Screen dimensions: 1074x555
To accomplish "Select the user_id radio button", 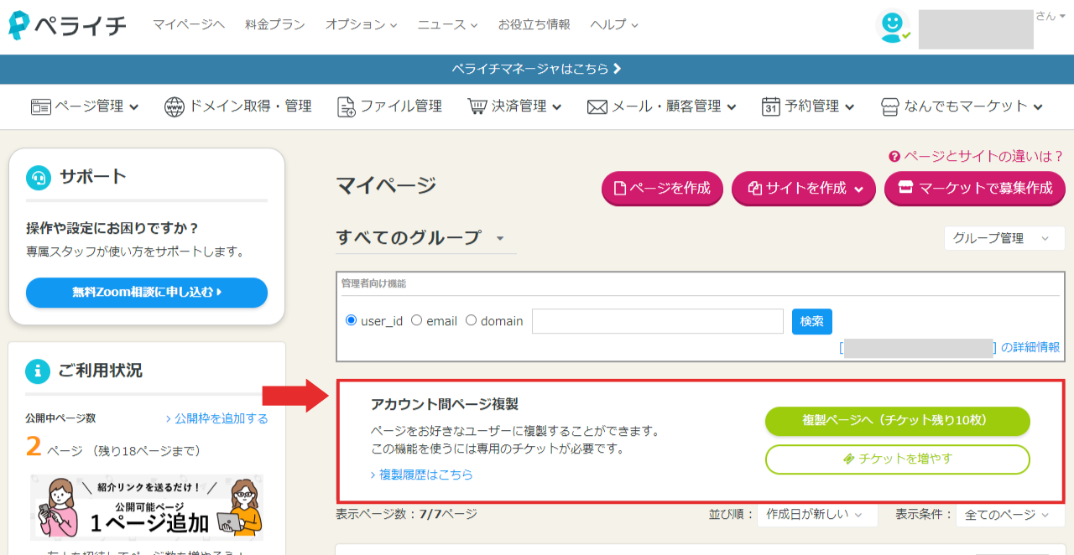I will coord(352,320).
